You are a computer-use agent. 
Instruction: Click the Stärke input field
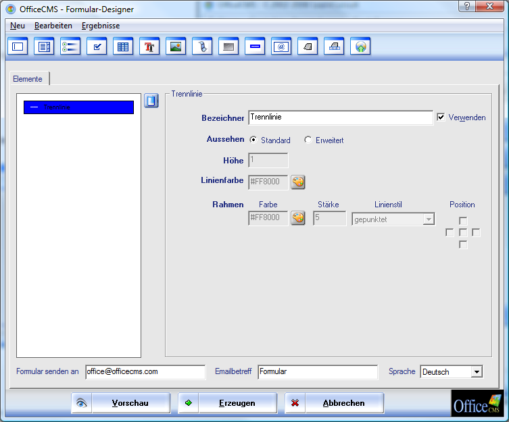(x=329, y=218)
